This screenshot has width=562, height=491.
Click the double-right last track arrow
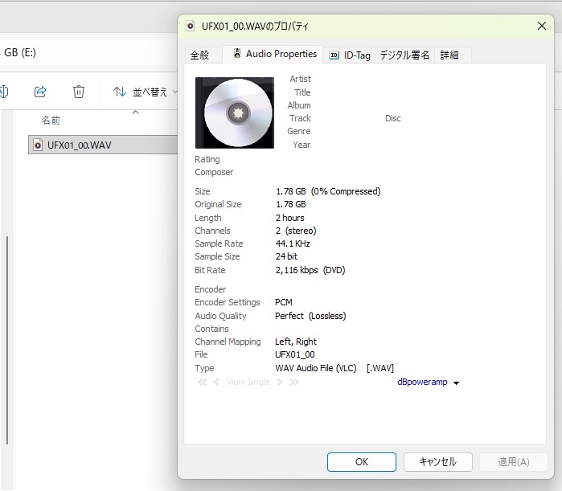(x=294, y=383)
